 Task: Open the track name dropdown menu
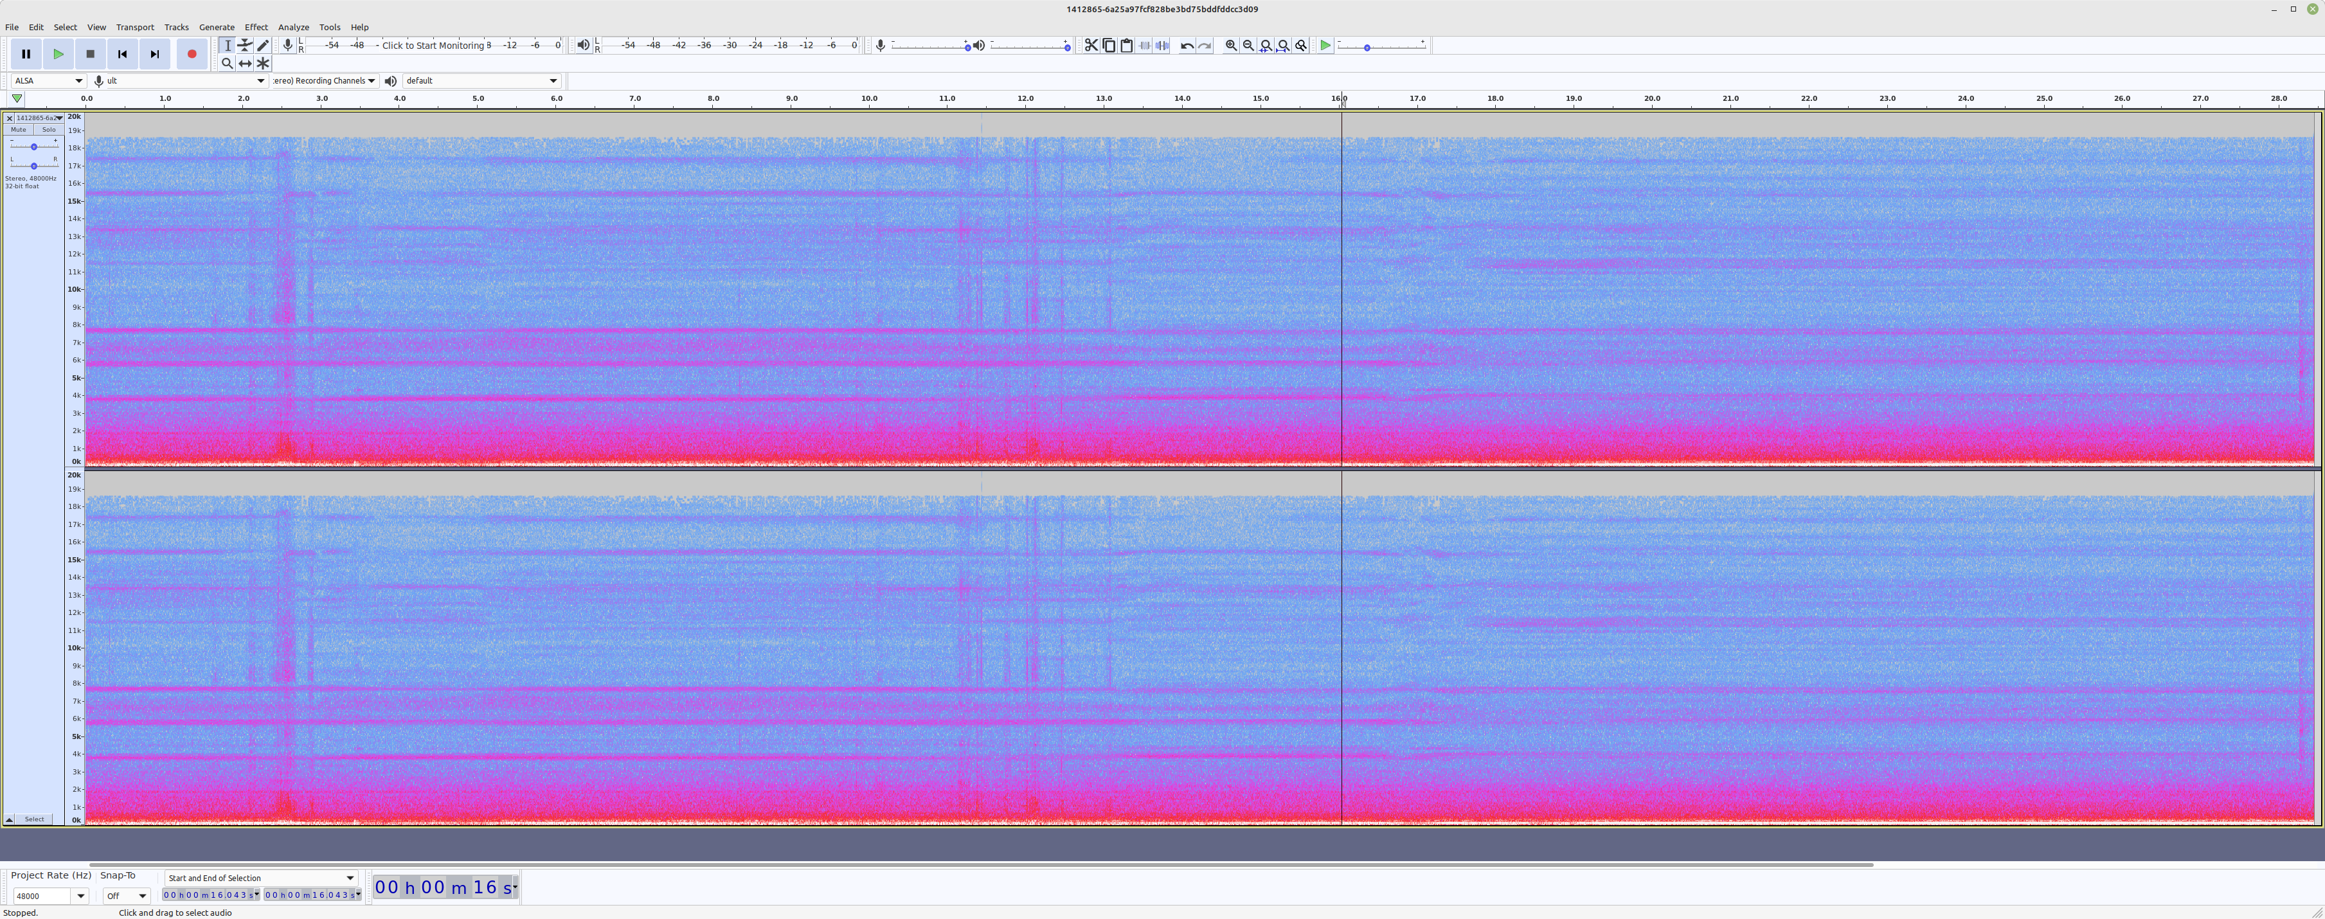pos(58,118)
